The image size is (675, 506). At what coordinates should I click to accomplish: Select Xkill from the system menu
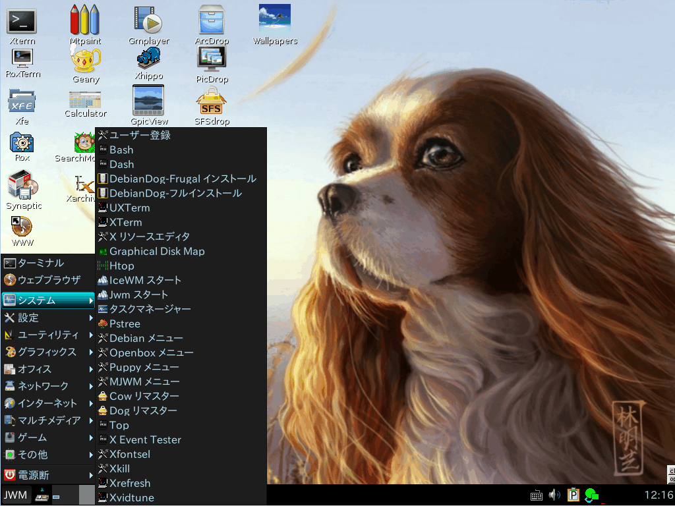click(181, 468)
